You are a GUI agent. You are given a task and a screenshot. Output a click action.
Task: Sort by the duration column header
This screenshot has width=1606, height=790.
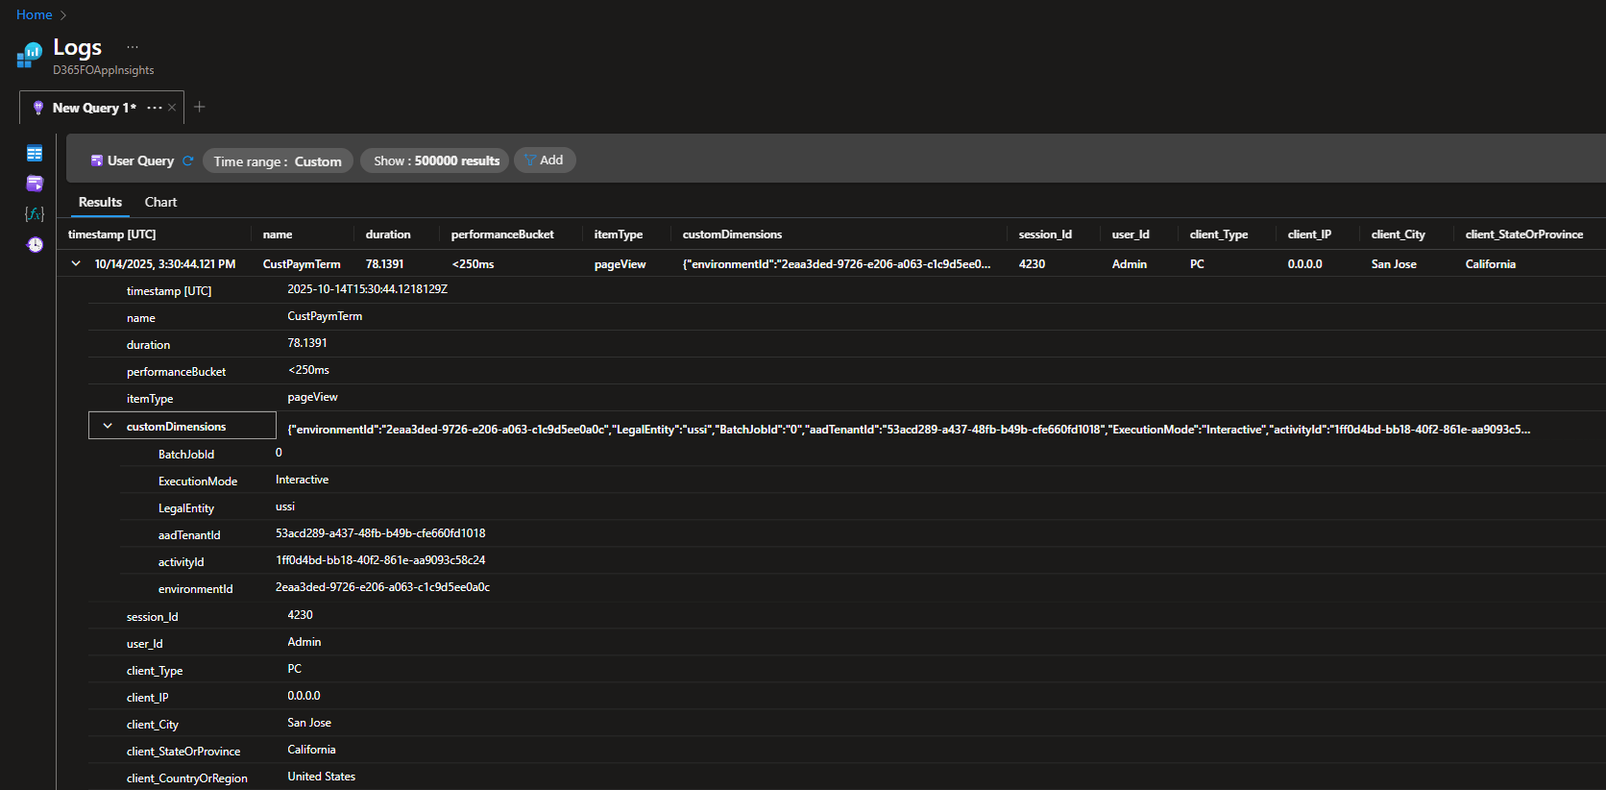pyautogui.click(x=388, y=235)
